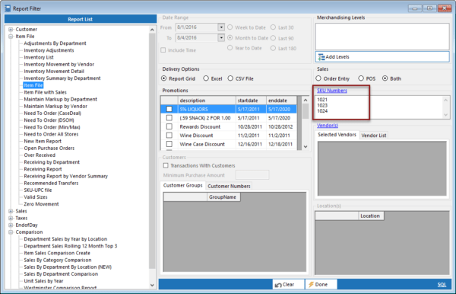This screenshot has height=294, width=456.
Task: Switch to the Vendor List tab
Action: click(374, 136)
